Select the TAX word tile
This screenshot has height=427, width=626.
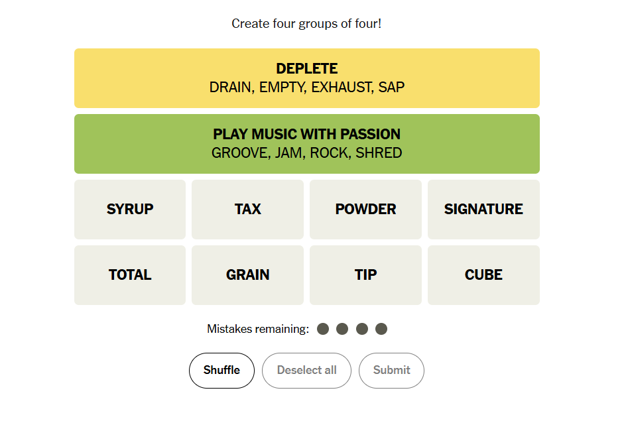pos(247,209)
